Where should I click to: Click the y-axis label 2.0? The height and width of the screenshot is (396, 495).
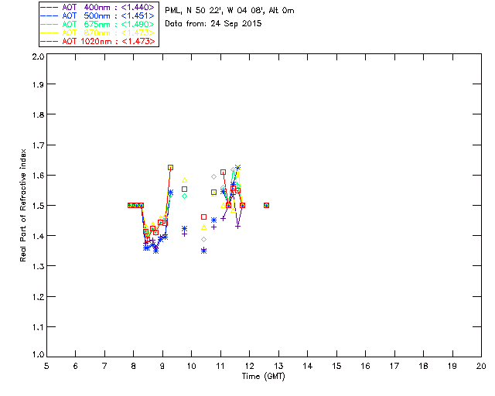tap(38, 56)
